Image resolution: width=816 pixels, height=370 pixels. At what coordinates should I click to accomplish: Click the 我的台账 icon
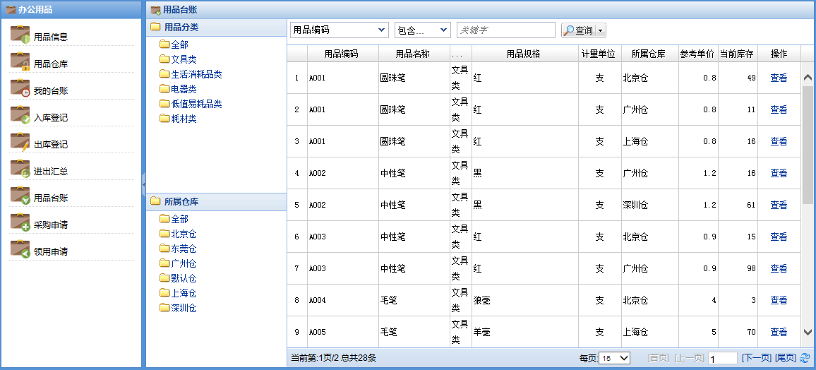20,89
